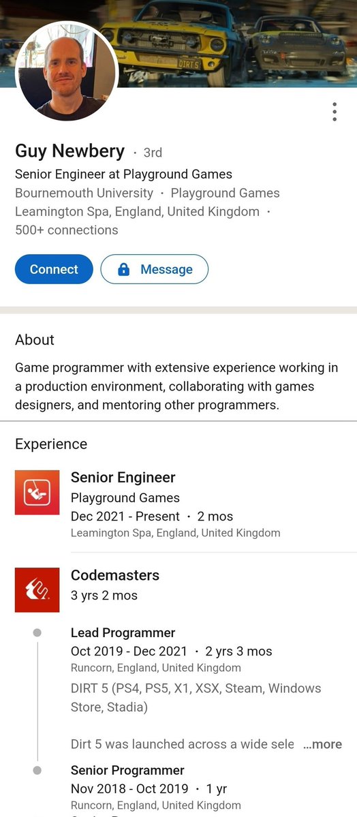The height and width of the screenshot is (817, 357).
Task: Click the Message button
Action: [154, 269]
